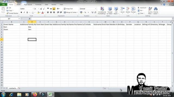The height and width of the screenshot is (97, 174).
Task: Switch to the Review tab
Action: coord(54,5)
